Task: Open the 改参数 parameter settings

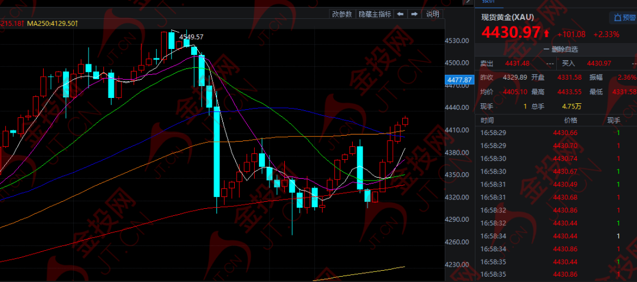Action: coord(342,14)
